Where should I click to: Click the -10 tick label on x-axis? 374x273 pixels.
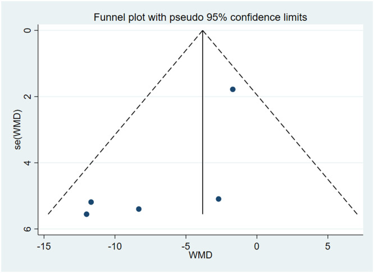coord(115,247)
